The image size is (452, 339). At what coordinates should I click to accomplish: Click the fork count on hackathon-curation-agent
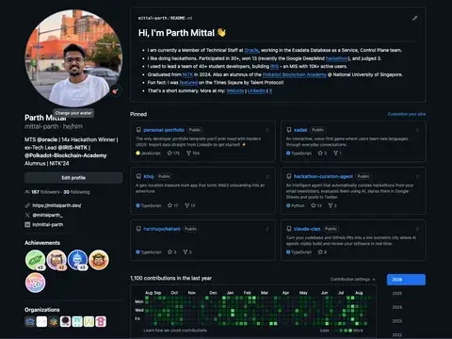pos(332,205)
